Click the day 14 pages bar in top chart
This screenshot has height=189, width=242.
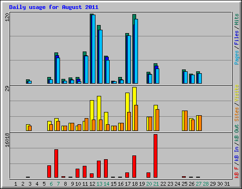pos(108,72)
